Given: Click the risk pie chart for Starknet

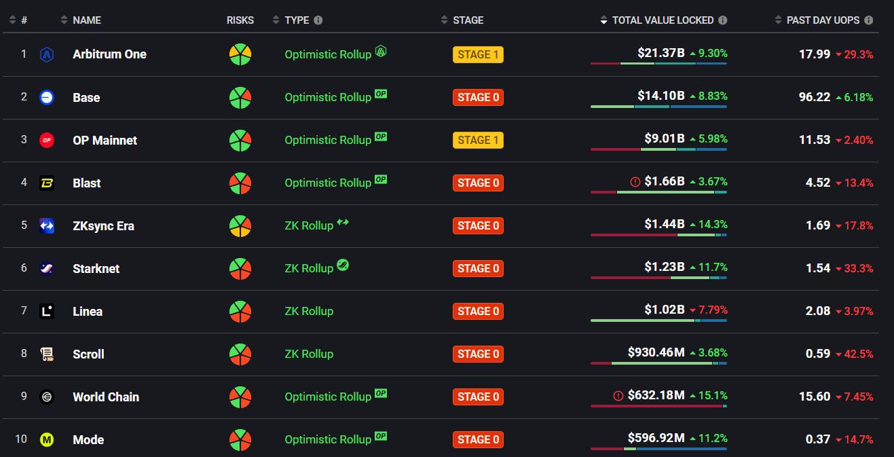Looking at the screenshot, I should [240, 268].
